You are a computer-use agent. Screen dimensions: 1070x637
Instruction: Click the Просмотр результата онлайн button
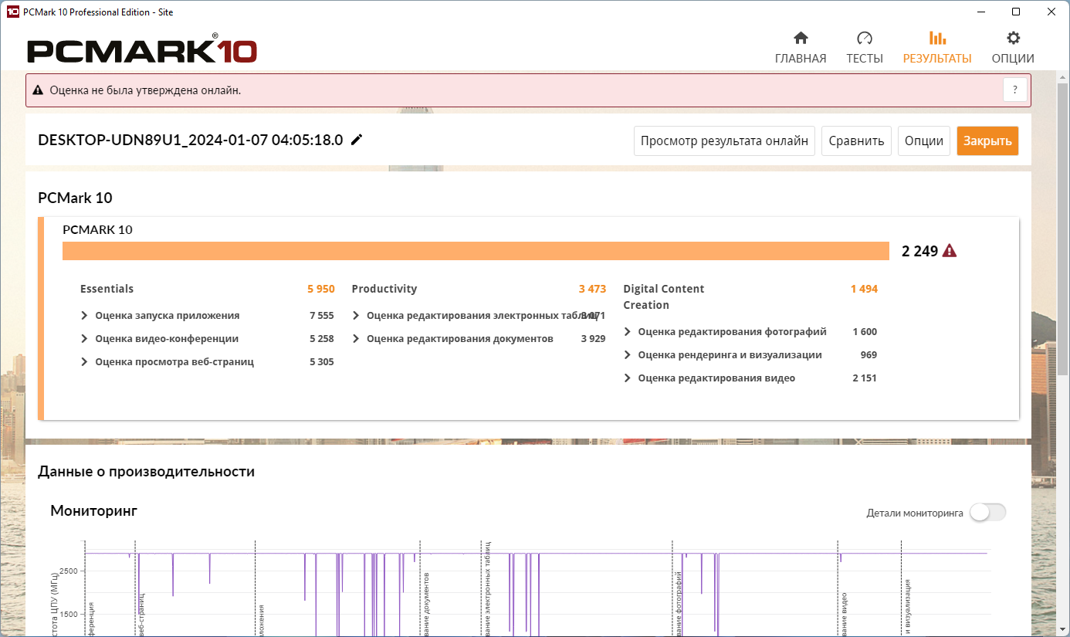[724, 141]
